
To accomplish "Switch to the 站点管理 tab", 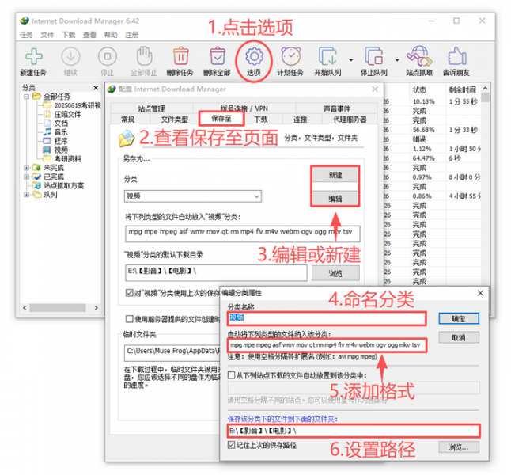I will click(x=151, y=108).
